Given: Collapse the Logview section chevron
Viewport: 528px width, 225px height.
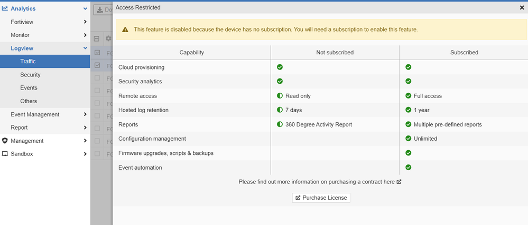Looking at the screenshot, I should (85, 48).
